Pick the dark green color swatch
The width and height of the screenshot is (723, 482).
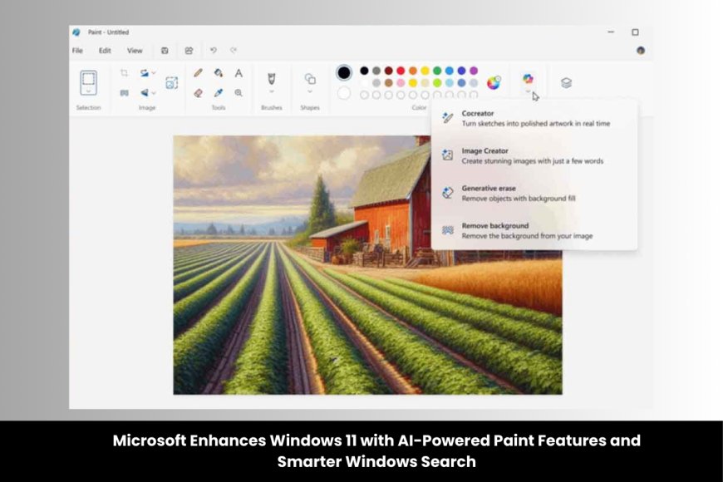click(x=437, y=71)
